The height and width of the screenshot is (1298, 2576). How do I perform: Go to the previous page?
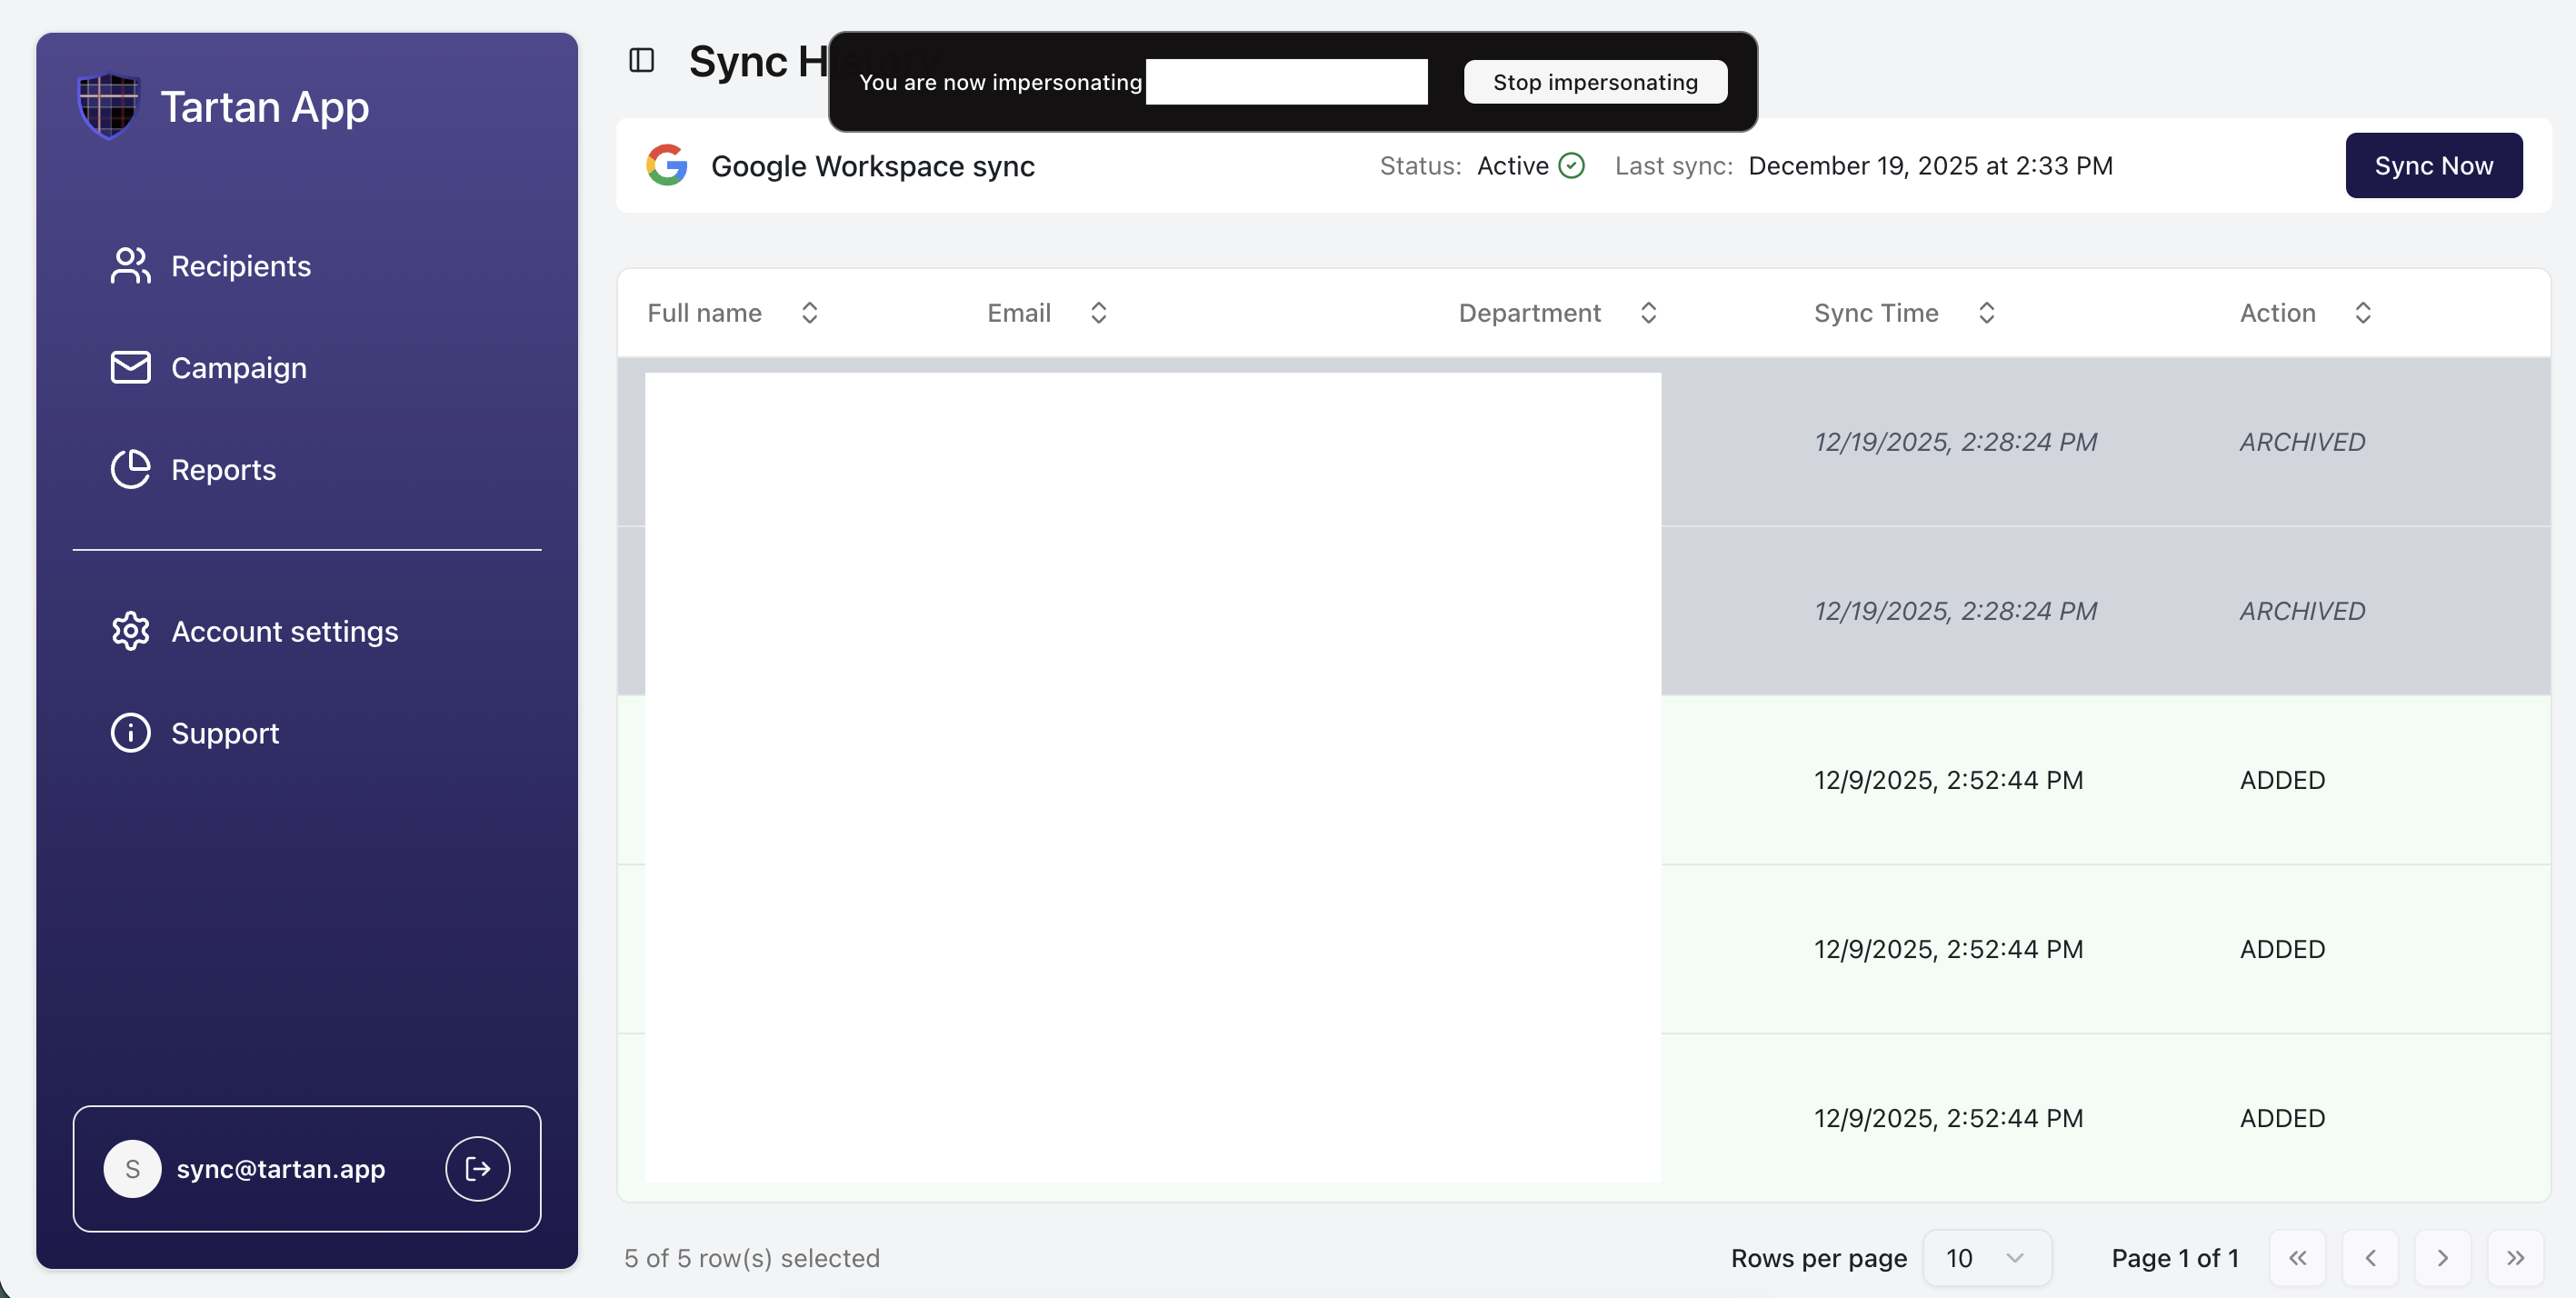click(2370, 1258)
